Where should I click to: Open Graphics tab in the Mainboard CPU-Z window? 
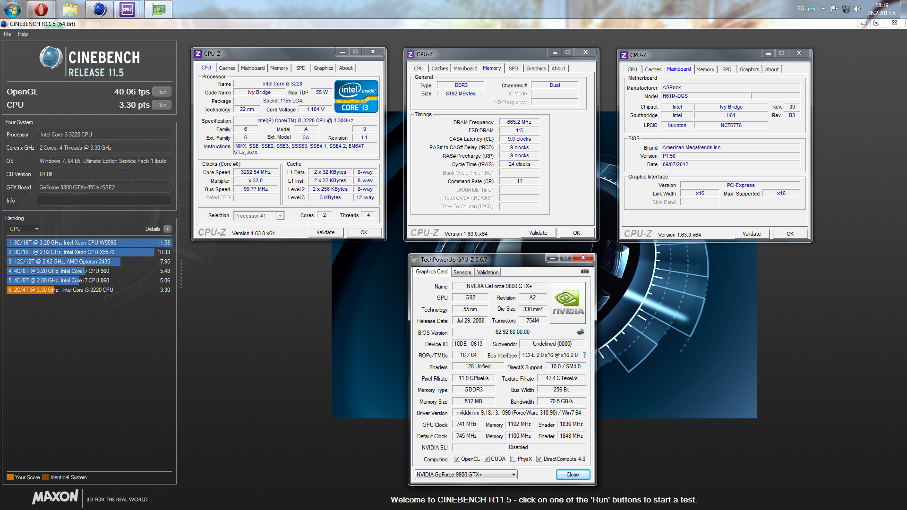coord(749,69)
